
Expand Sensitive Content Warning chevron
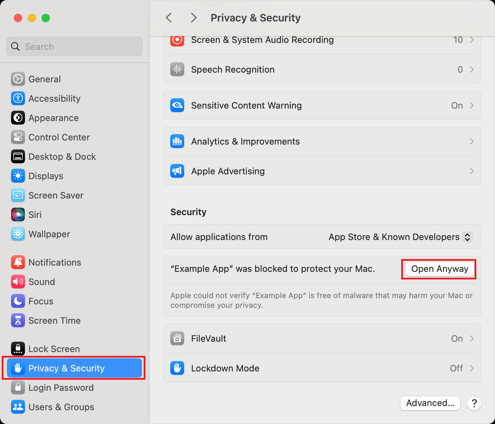[472, 105]
